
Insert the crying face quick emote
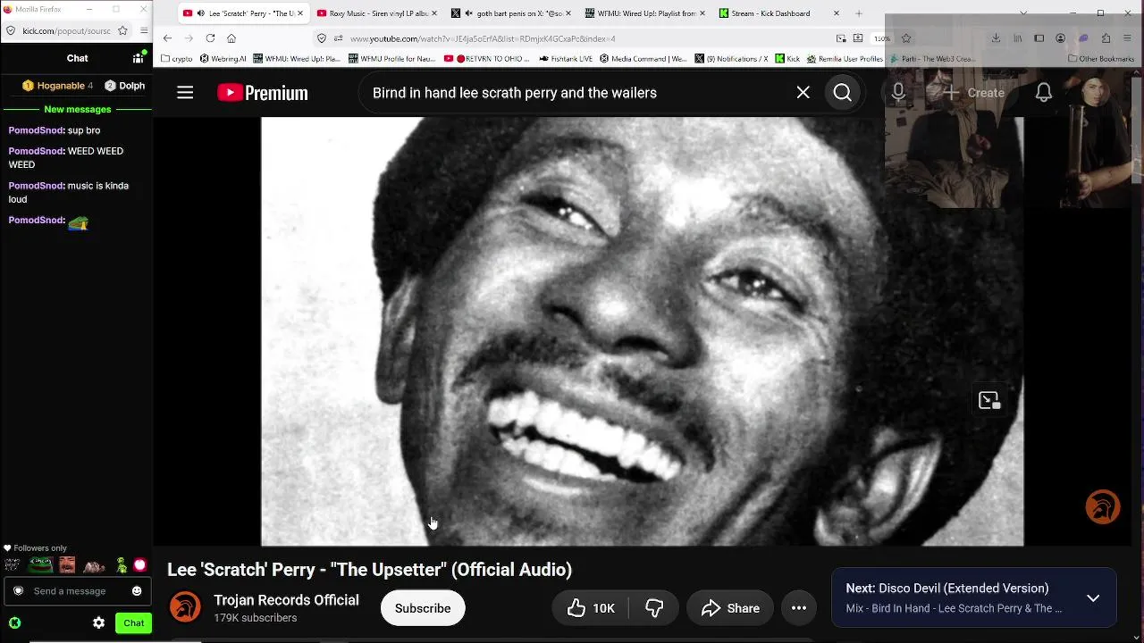(x=67, y=565)
